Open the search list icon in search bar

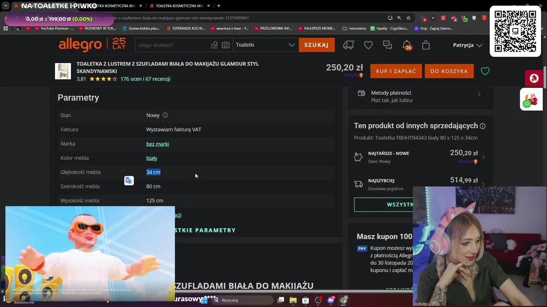point(214,45)
